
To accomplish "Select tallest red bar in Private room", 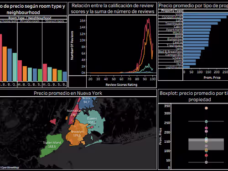I will pyautogui.click(x=20, y=71).
